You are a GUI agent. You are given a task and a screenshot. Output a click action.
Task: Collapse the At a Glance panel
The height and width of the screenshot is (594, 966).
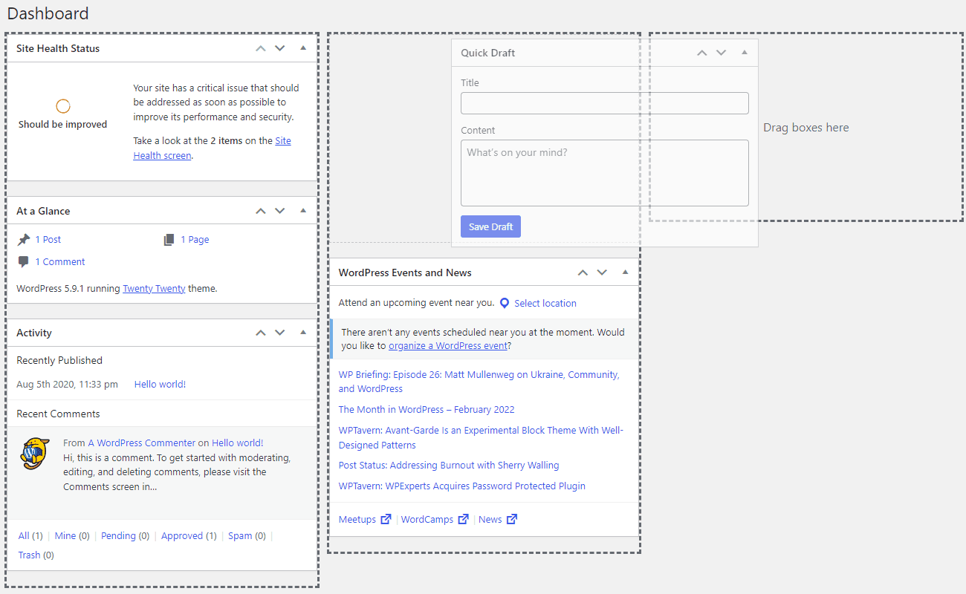(x=303, y=211)
